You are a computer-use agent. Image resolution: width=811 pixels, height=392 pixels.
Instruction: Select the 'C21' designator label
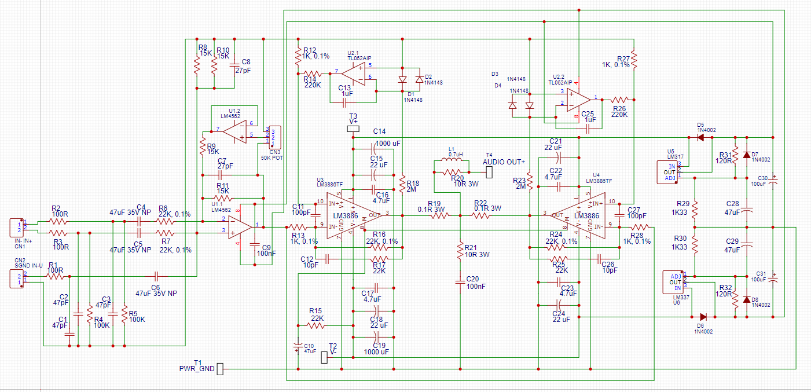click(x=556, y=141)
